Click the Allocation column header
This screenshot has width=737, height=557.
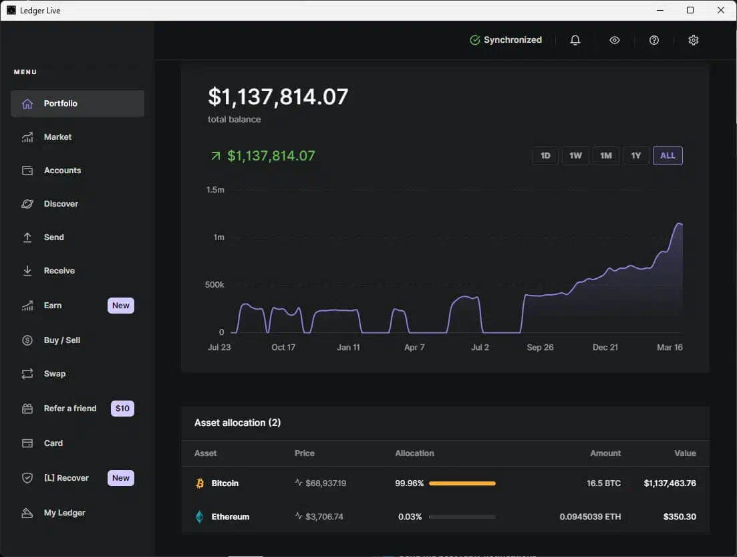(414, 453)
